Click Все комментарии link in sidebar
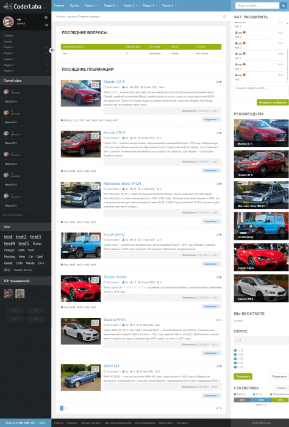 (13, 215)
